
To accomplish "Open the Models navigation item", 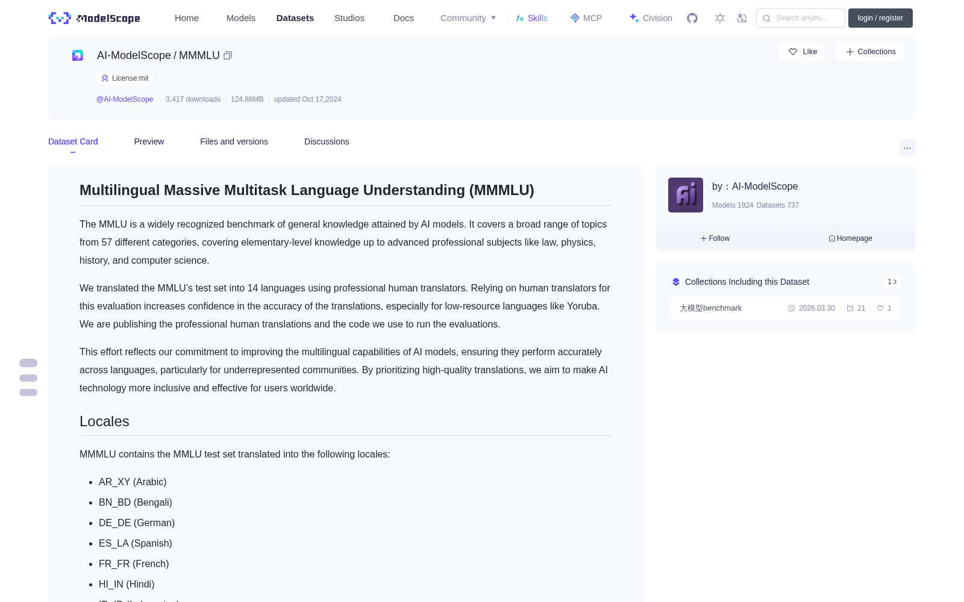I will pyautogui.click(x=241, y=18).
